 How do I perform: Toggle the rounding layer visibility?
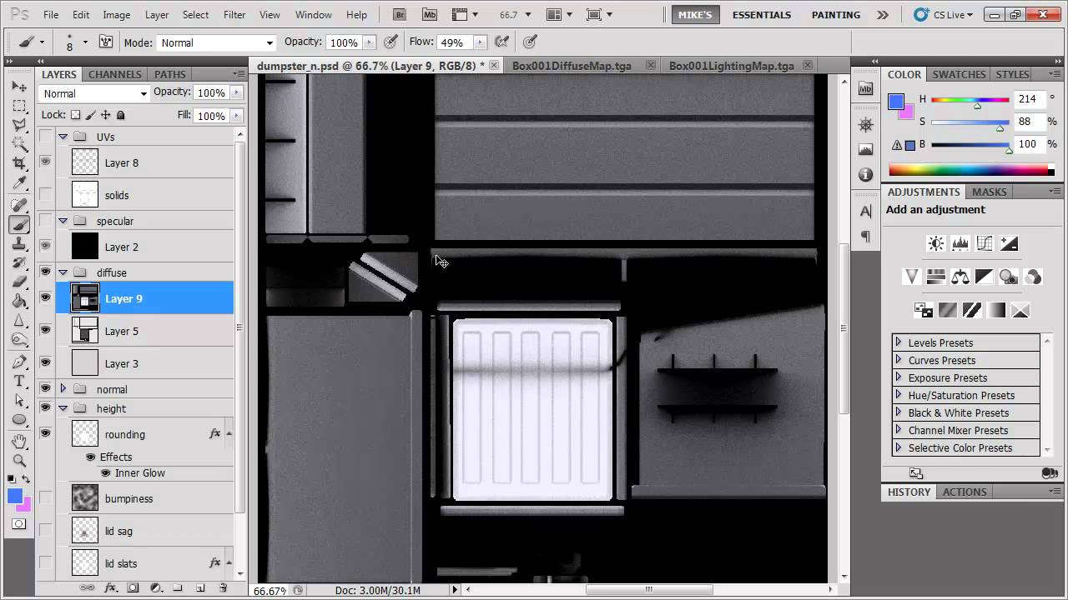pyautogui.click(x=45, y=434)
